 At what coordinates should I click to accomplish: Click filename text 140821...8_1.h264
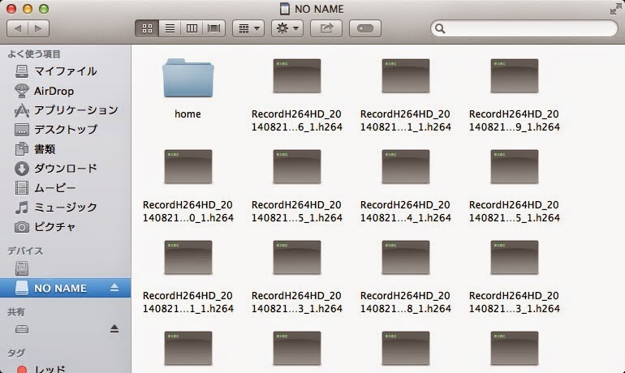point(406,308)
